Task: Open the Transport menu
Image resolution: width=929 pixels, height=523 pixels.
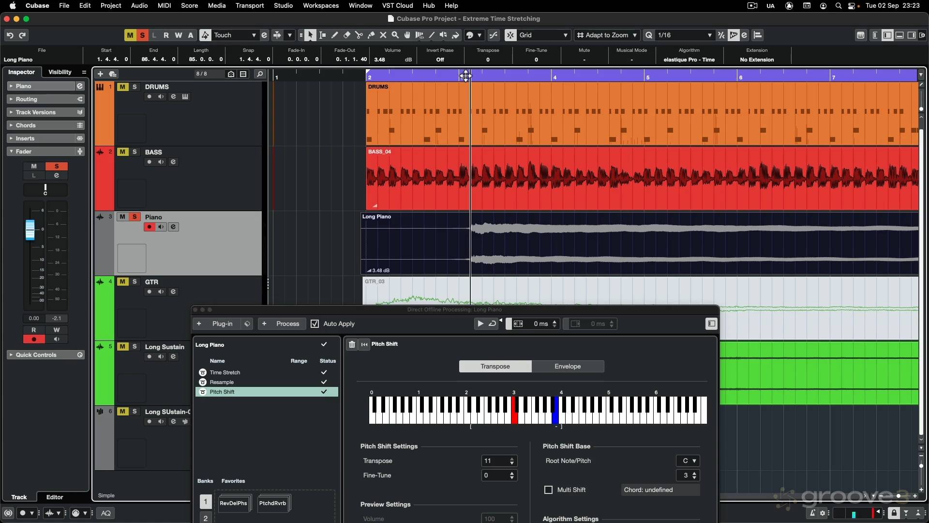Action: (x=250, y=5)
